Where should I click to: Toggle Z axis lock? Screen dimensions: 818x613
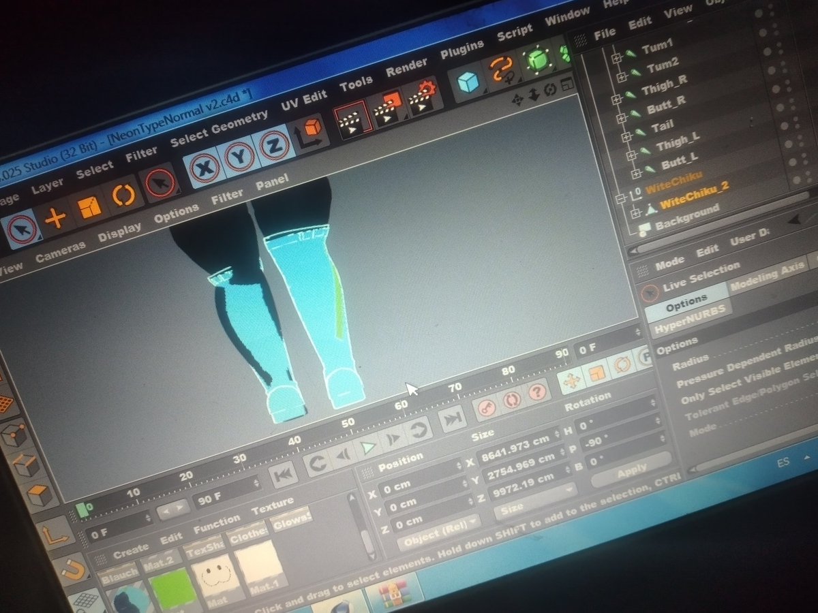[x=274, y=144]
